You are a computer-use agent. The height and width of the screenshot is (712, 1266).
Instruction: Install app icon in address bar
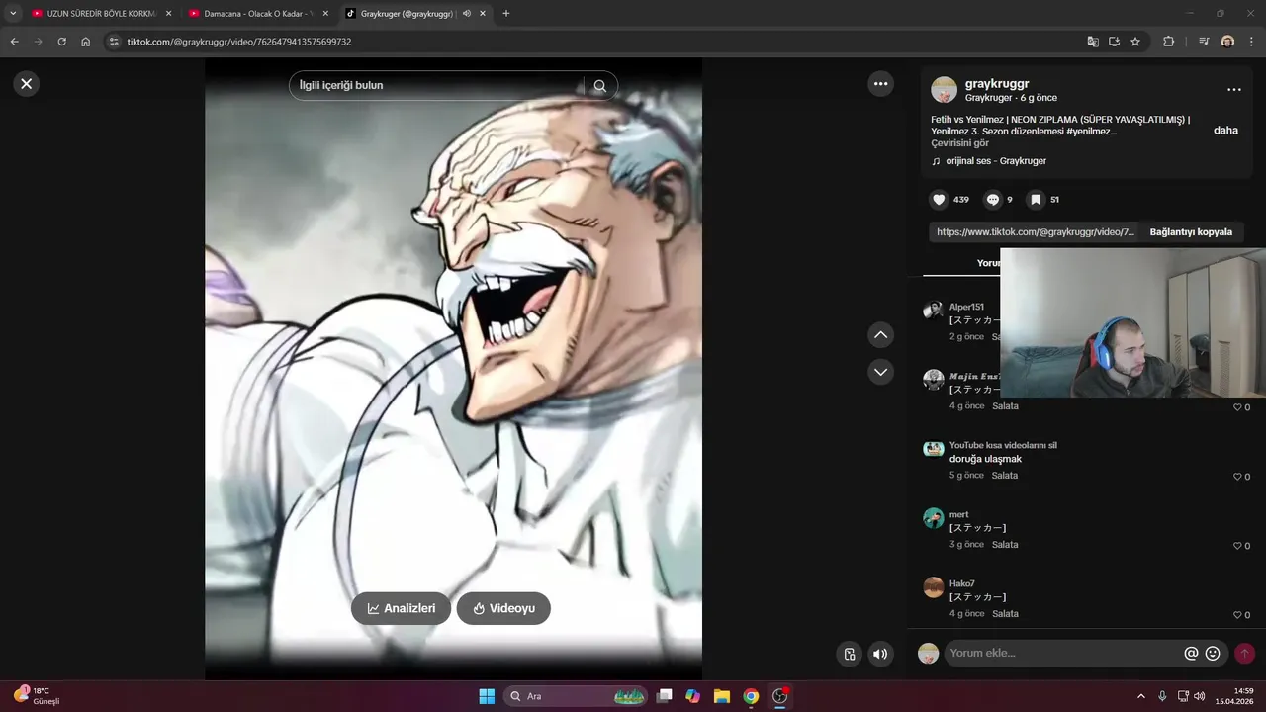pyautogui.click(x=1114, y=42)
